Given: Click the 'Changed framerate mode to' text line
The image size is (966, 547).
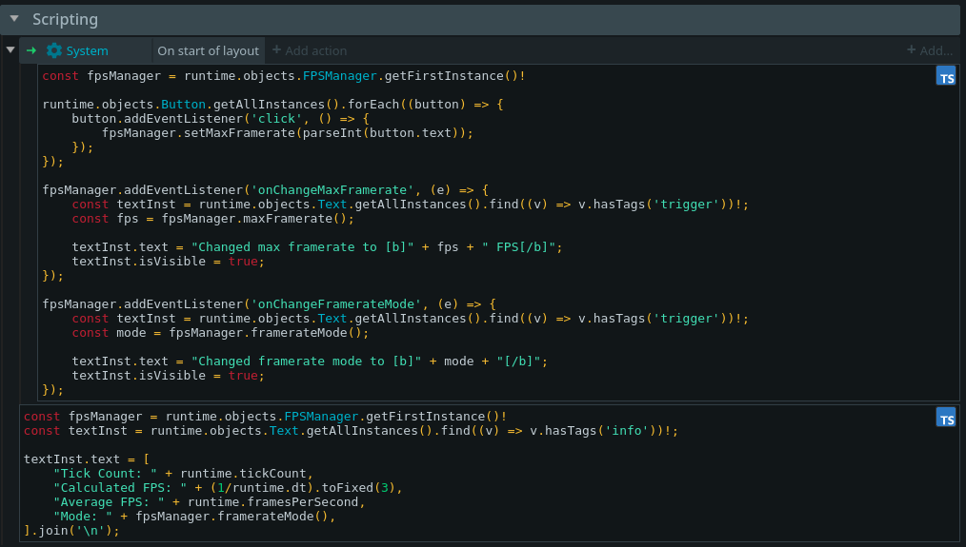Looking at the screenshot, I should click(x=310, y=361).
